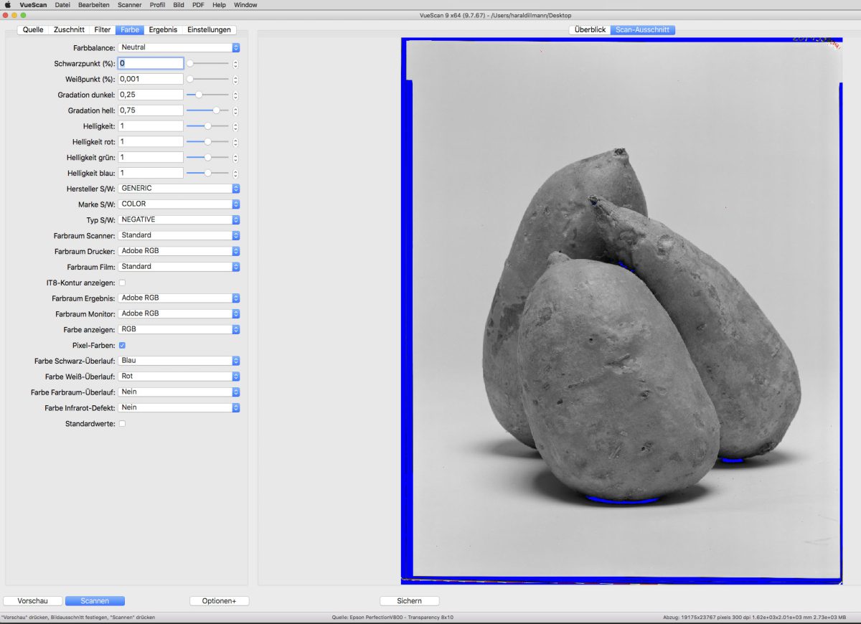Click stepper icon next to Helligkeit rot

235,142
